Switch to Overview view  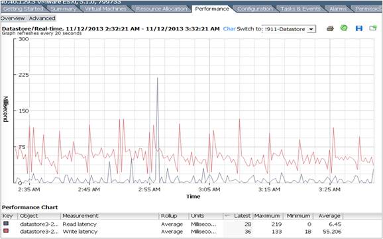tap(13, 19)
